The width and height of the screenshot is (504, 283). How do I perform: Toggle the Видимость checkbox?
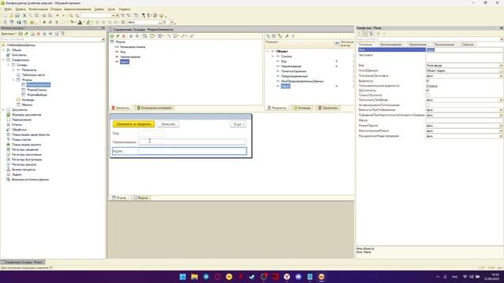(x=428, y=81)
